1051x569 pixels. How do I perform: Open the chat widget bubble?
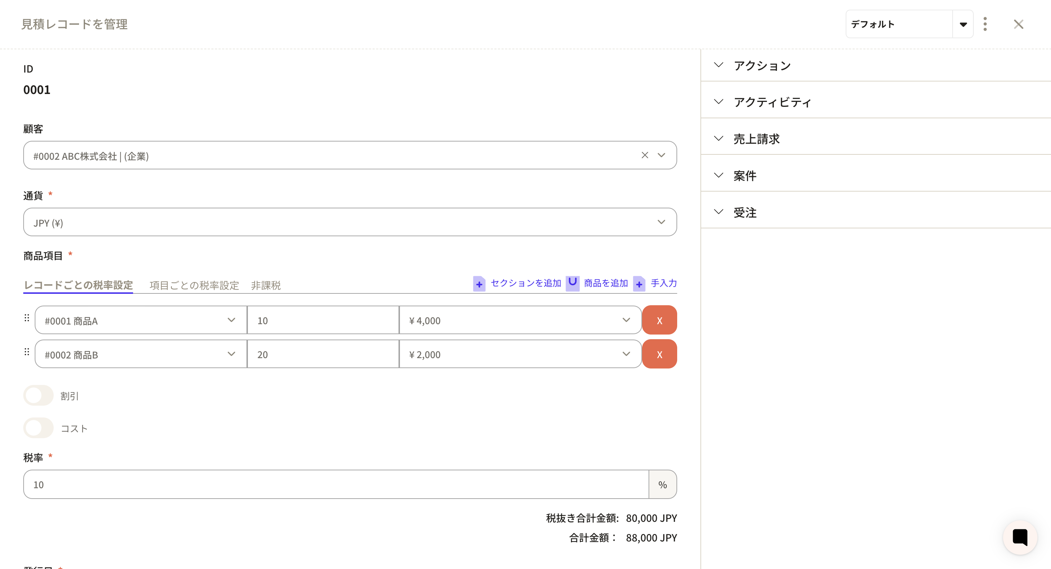point(1020,537)
